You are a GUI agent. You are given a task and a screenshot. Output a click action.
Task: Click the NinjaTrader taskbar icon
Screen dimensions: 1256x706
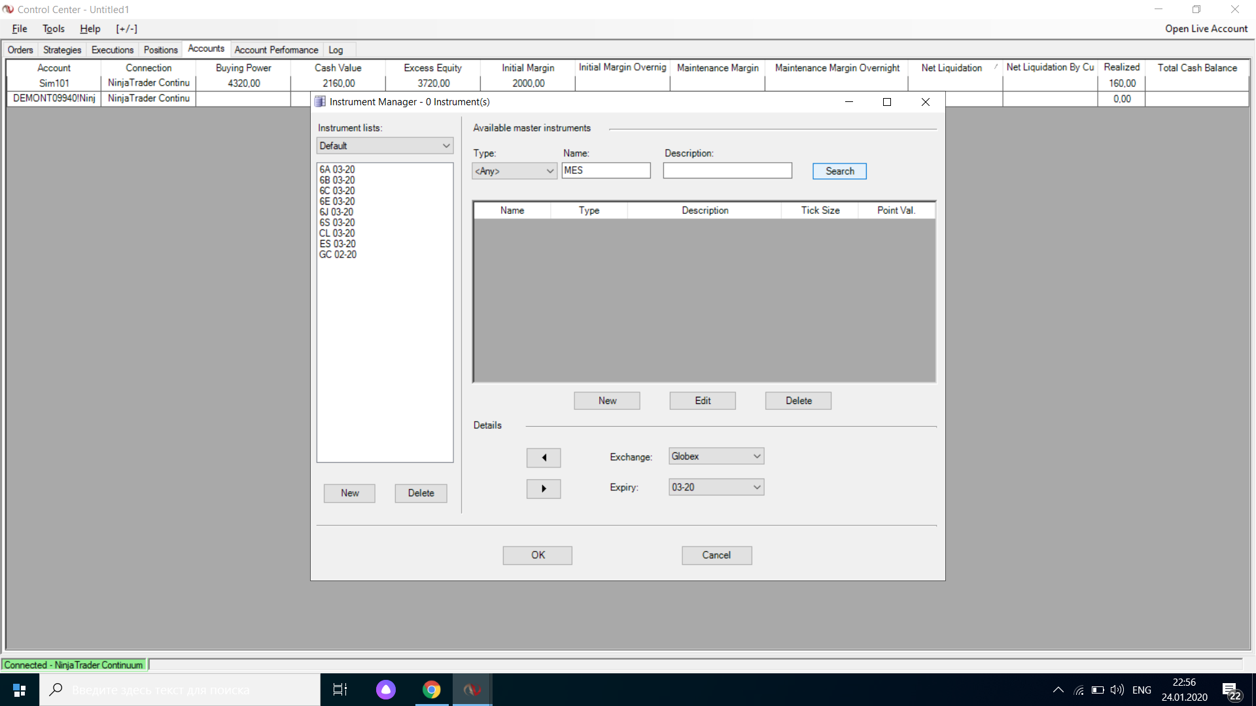click(x=472, y=690)
